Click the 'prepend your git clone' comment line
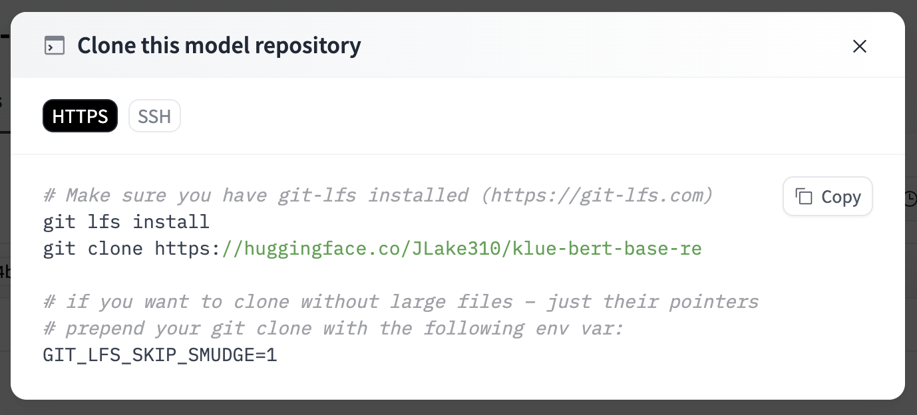The height and width of the screenshot is (415, 917). click(333, 329)
